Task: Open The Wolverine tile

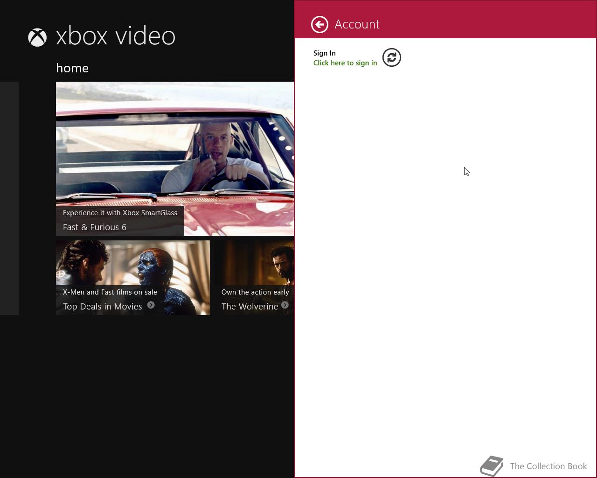Action: pos(254,278)
